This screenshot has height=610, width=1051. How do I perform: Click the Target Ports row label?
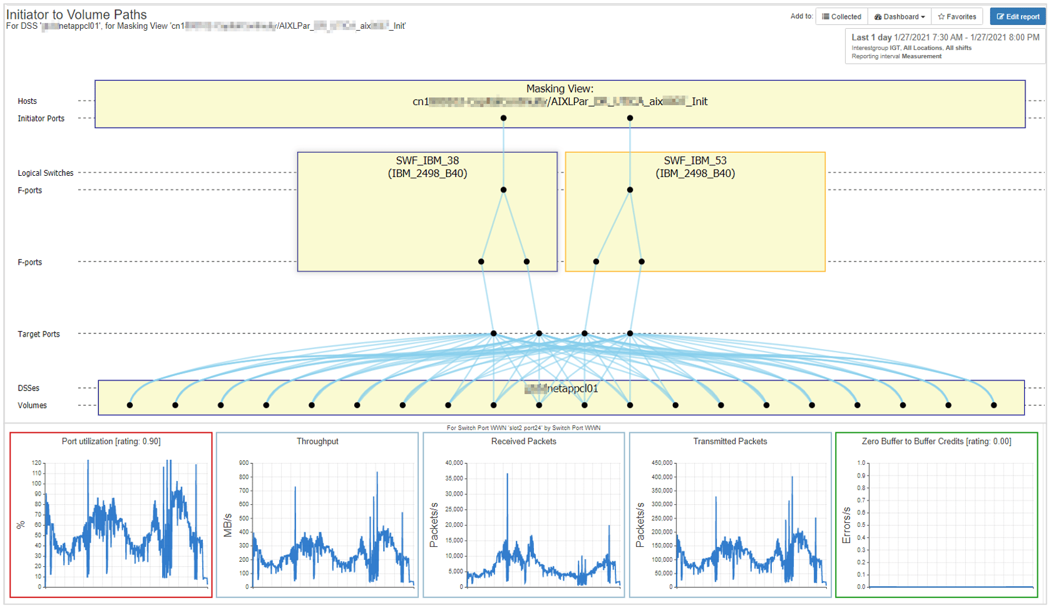point(39,334)
